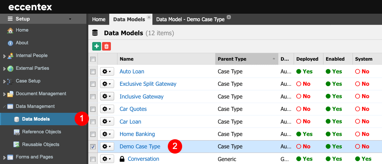Check the Home Banking row checkbox
382x164 pixels.
93,134
